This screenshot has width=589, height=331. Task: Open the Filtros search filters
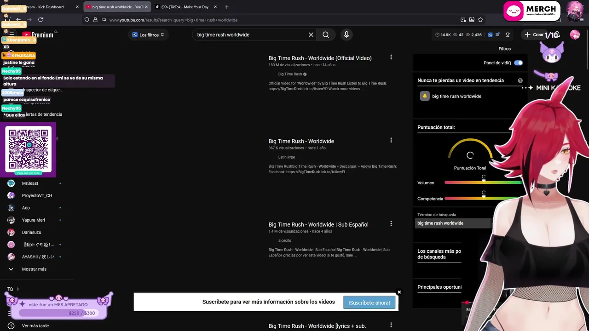504,49
